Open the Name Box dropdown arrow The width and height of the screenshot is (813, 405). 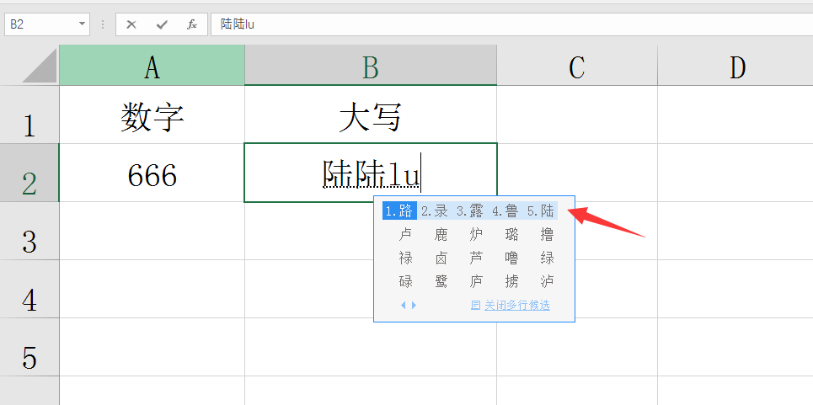pyautogui.click(x=83, y=24)
